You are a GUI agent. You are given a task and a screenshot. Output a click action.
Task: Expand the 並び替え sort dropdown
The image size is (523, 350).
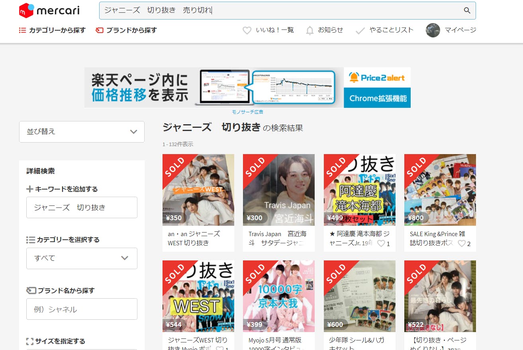tap(82, 132)
